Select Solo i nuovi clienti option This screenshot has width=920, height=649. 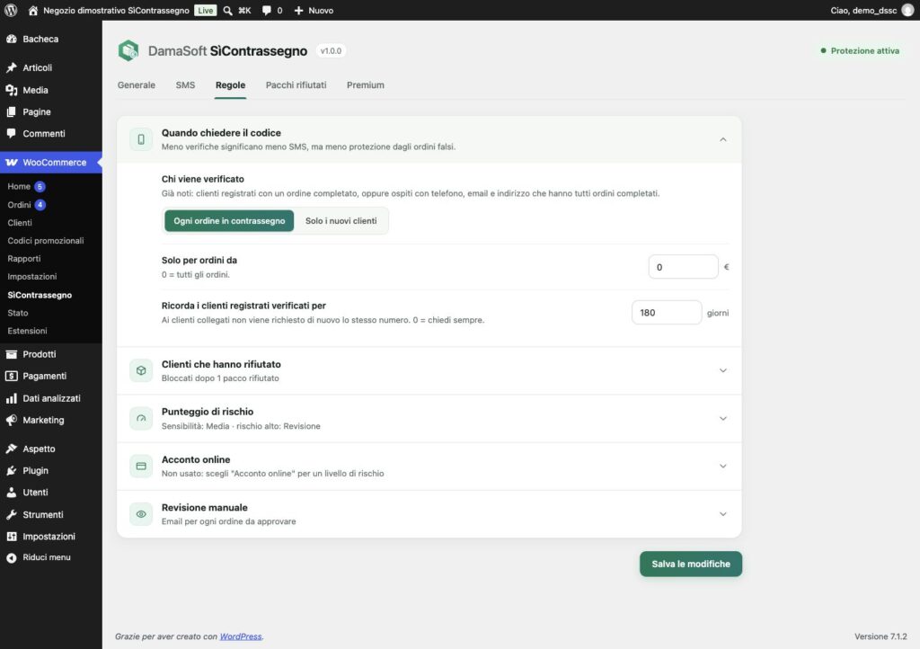(x=341, y=220)
